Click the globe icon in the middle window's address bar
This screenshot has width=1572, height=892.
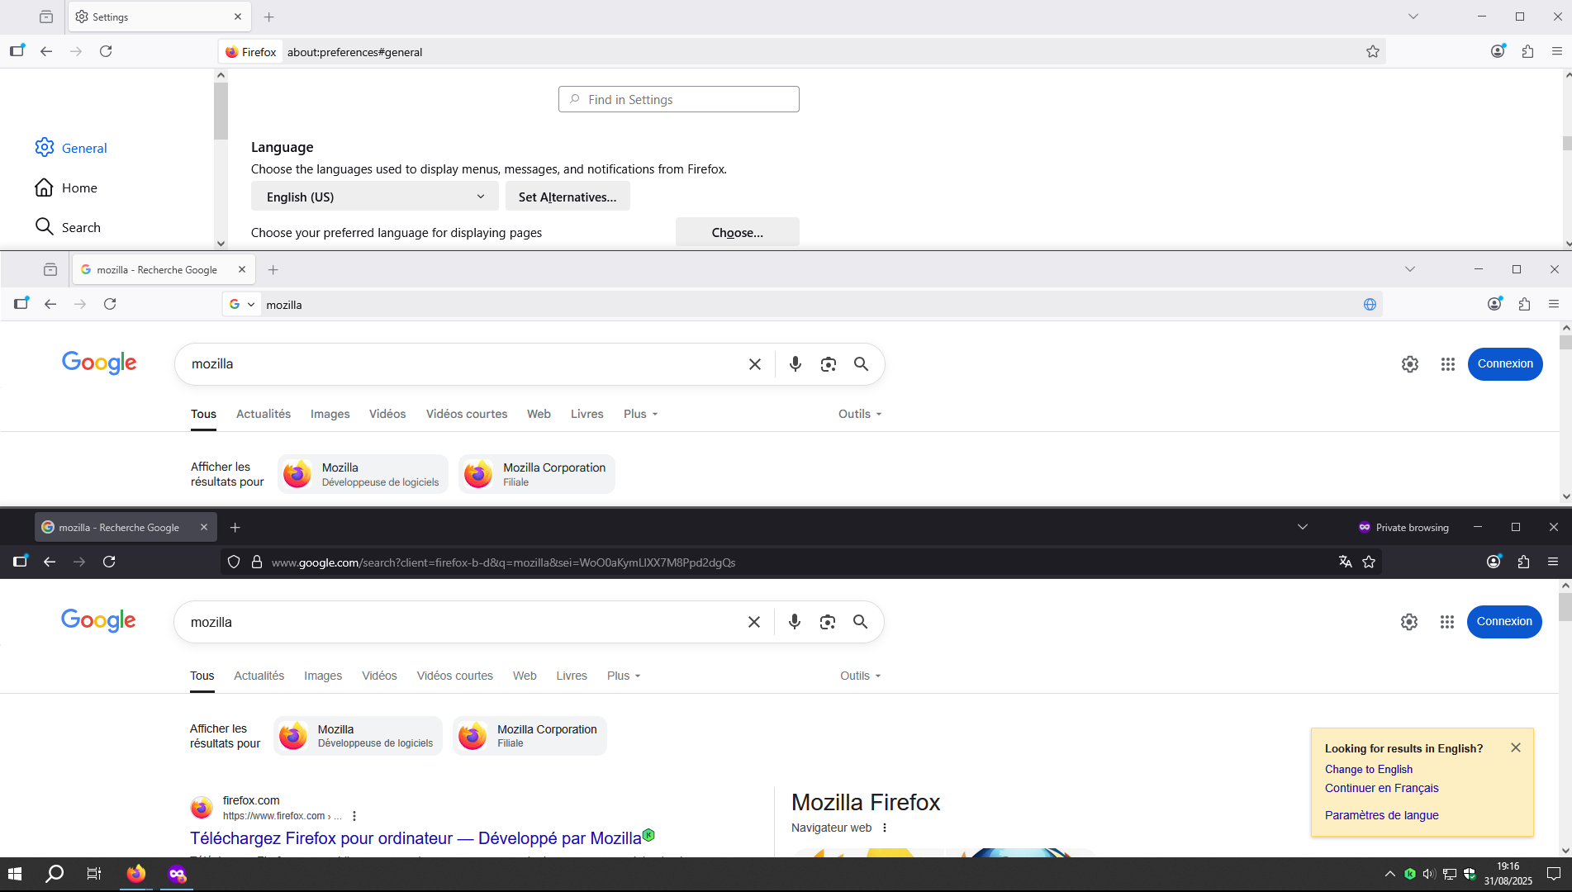(1370, 305)
